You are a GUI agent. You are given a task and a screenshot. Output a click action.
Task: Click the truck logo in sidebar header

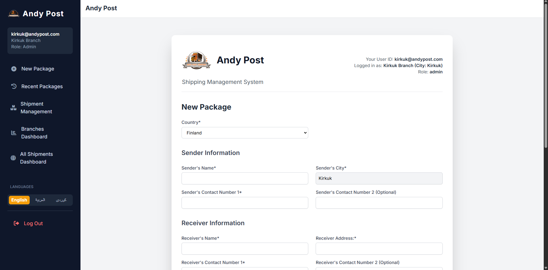point(14,13)
